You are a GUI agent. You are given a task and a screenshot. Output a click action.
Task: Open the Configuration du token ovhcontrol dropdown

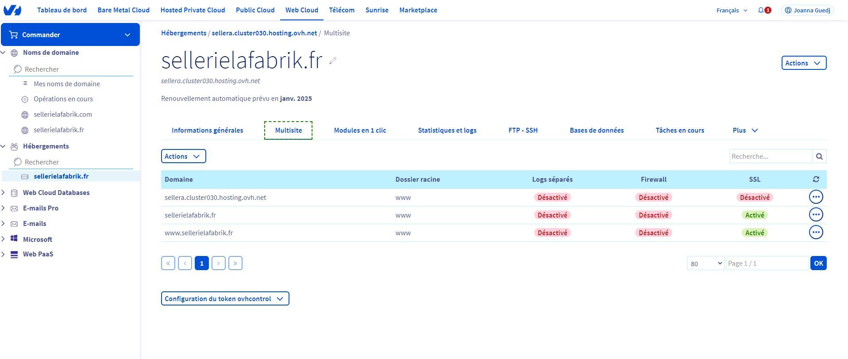(225, 299)
